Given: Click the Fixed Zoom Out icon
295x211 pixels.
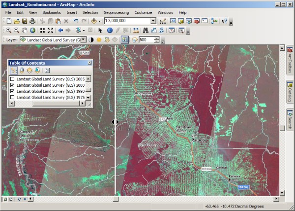Looking at the screenshot, I should (x=50, y=31).
